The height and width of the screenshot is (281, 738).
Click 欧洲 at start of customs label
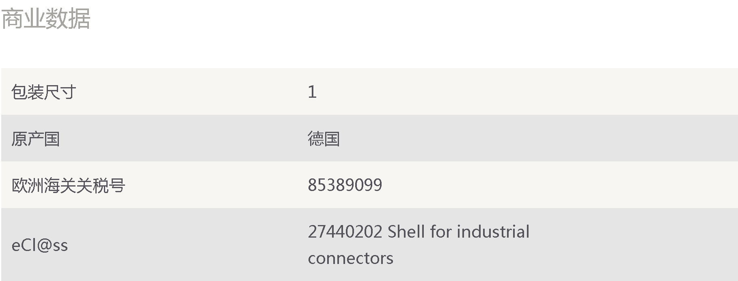coord(28,185)
